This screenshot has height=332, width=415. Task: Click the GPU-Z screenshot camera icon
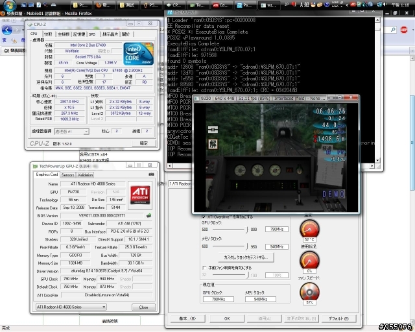click(151, 174)
